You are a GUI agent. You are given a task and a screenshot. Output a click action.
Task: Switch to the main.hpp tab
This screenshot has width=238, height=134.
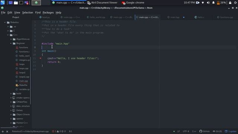pyautogui.click(x=174, y=17)
